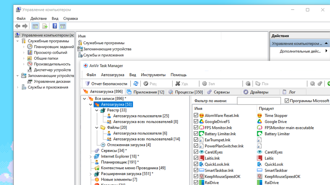330x185 pixels.
Task: Uncheck the PowerPlanSwitcher.lnk checkbox
Action: tap(196, 146)
